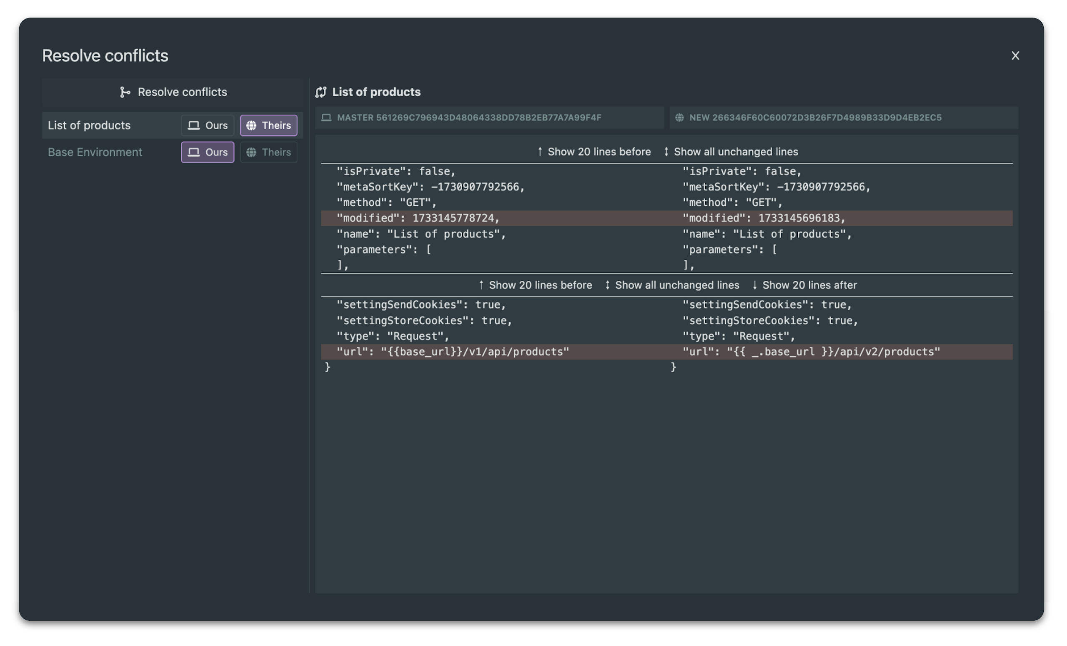Click the globe icon in List of products Theirs button

click(x=251, y=125)
